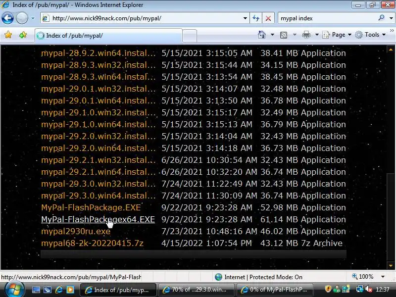Download mypal2930ru.exe file
The height and width of the screenshot is (297, 396).
[76, 231]
